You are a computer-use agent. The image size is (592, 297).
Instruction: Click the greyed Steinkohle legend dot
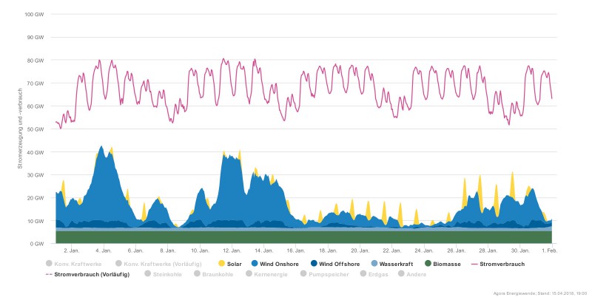[x=148, y=274]
